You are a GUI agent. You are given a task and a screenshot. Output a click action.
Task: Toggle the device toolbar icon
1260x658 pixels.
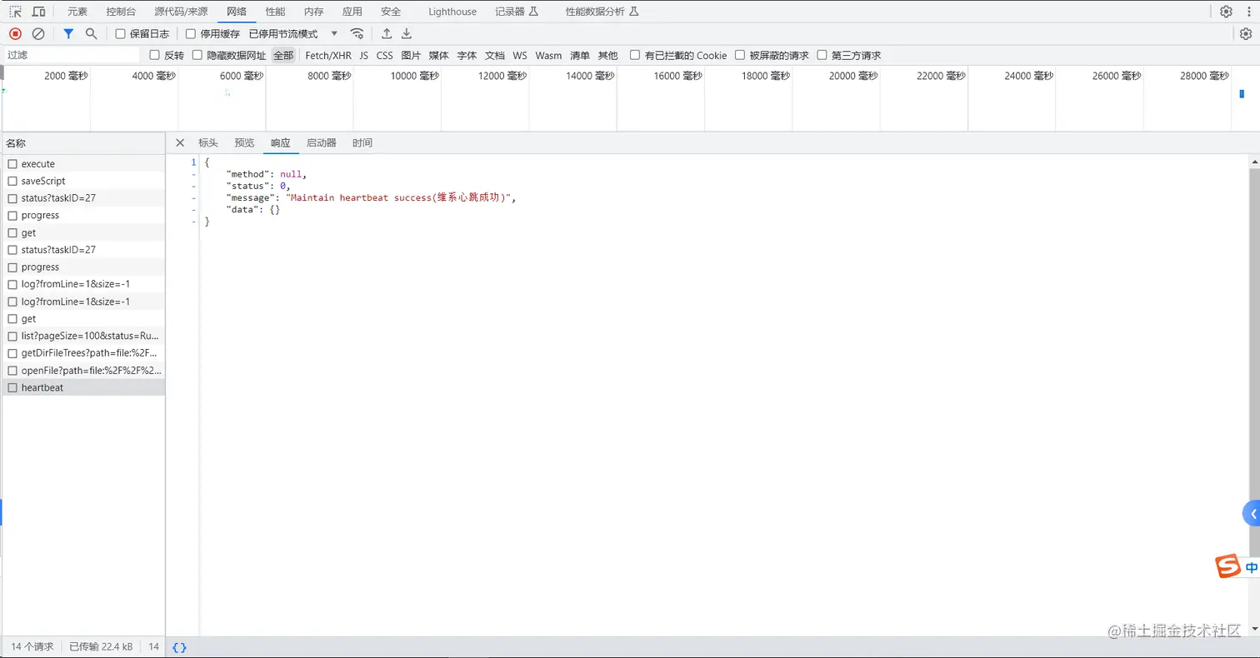tap(39, 12)
